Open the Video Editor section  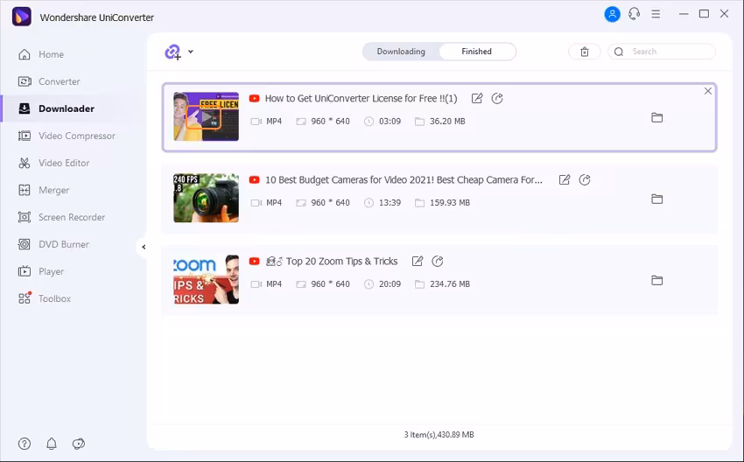pyautogui.click(x=53, y=163)
